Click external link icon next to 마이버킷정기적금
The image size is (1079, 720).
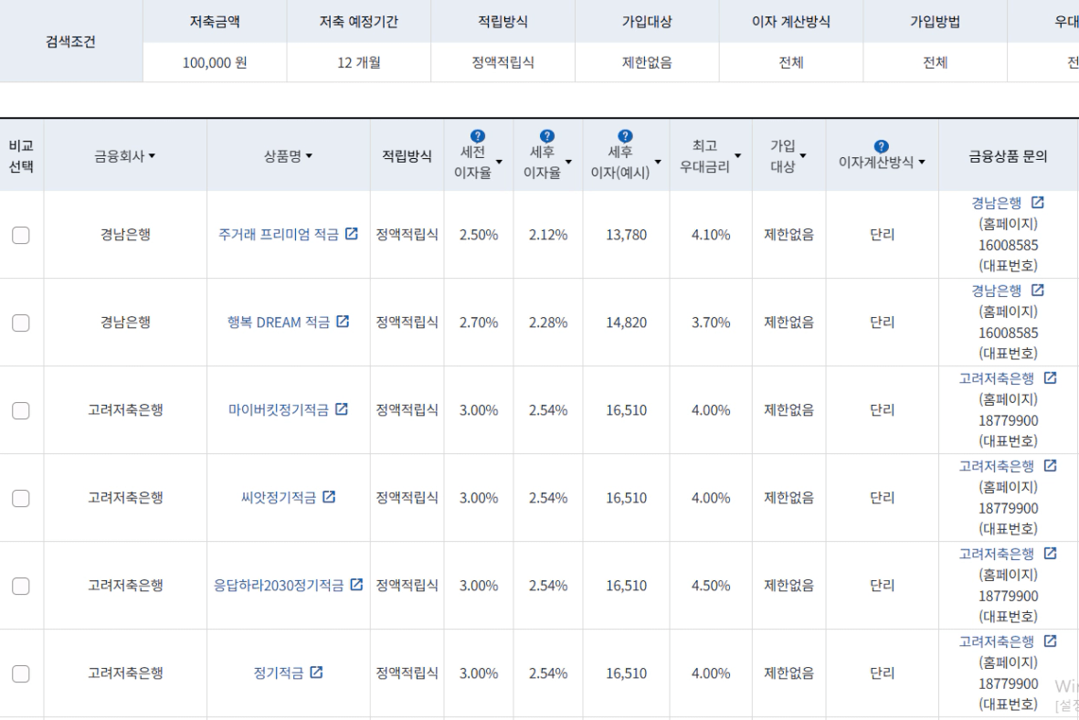[x=342, y=409]
